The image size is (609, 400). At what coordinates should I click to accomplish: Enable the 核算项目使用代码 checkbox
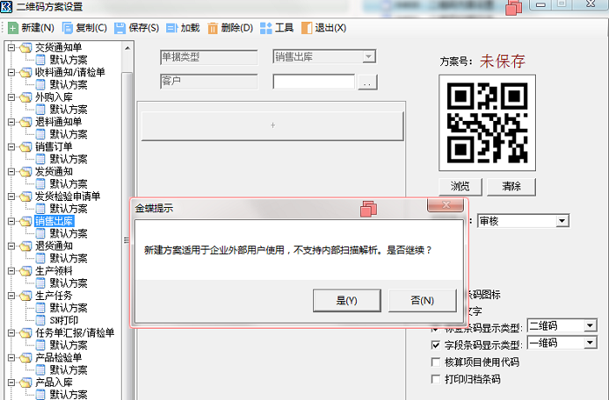(437, 362)
